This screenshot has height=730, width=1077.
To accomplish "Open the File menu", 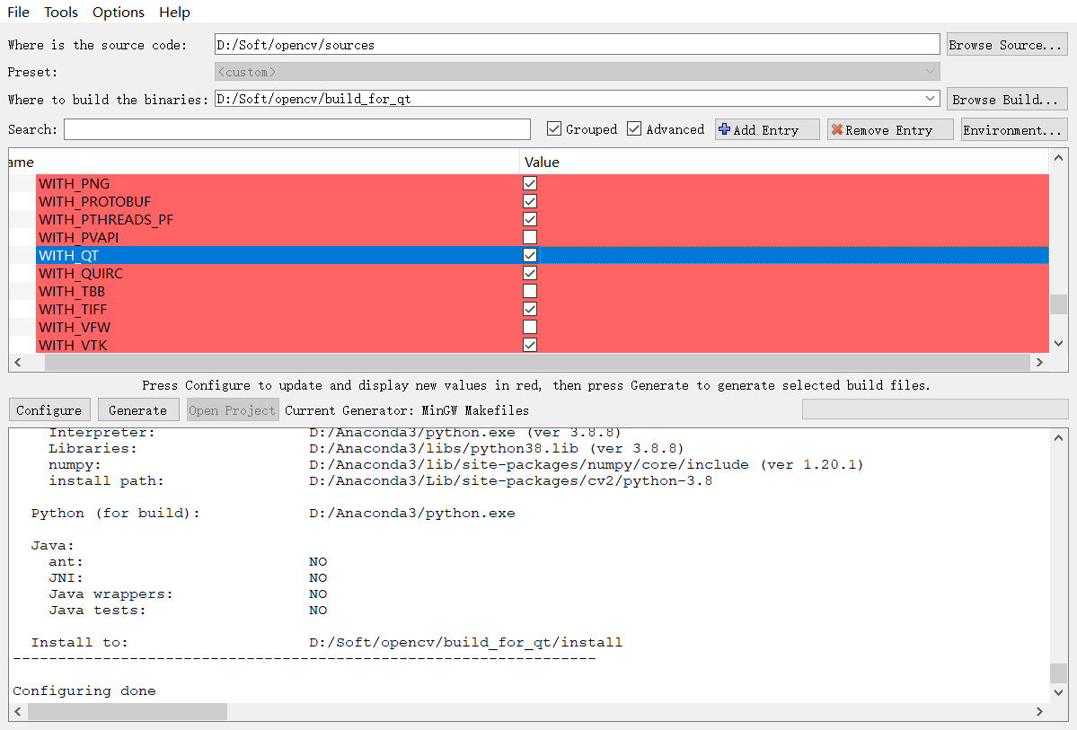I will pos(17,12).
